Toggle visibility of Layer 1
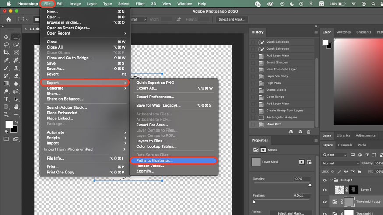 click(x=324, y=190)
